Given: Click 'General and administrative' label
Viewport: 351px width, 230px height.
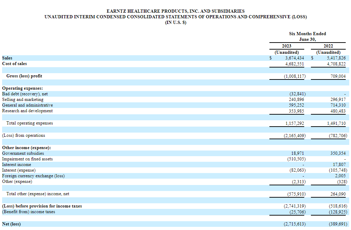Looking at the screenshot, I should (27, 105).
